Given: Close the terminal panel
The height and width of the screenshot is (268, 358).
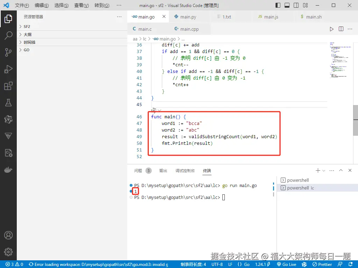Looking at the screenshot, I should pyautogui.click(x=350, y=170).
